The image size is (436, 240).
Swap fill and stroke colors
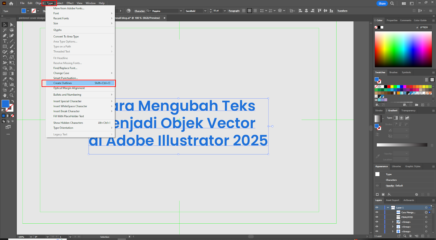click(13, 101)
